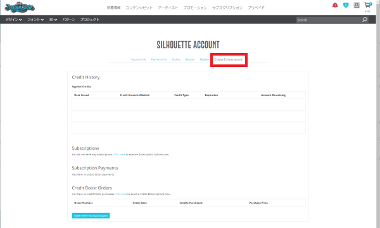Expand the 3D dropdown menu

[x=53, y=20]
